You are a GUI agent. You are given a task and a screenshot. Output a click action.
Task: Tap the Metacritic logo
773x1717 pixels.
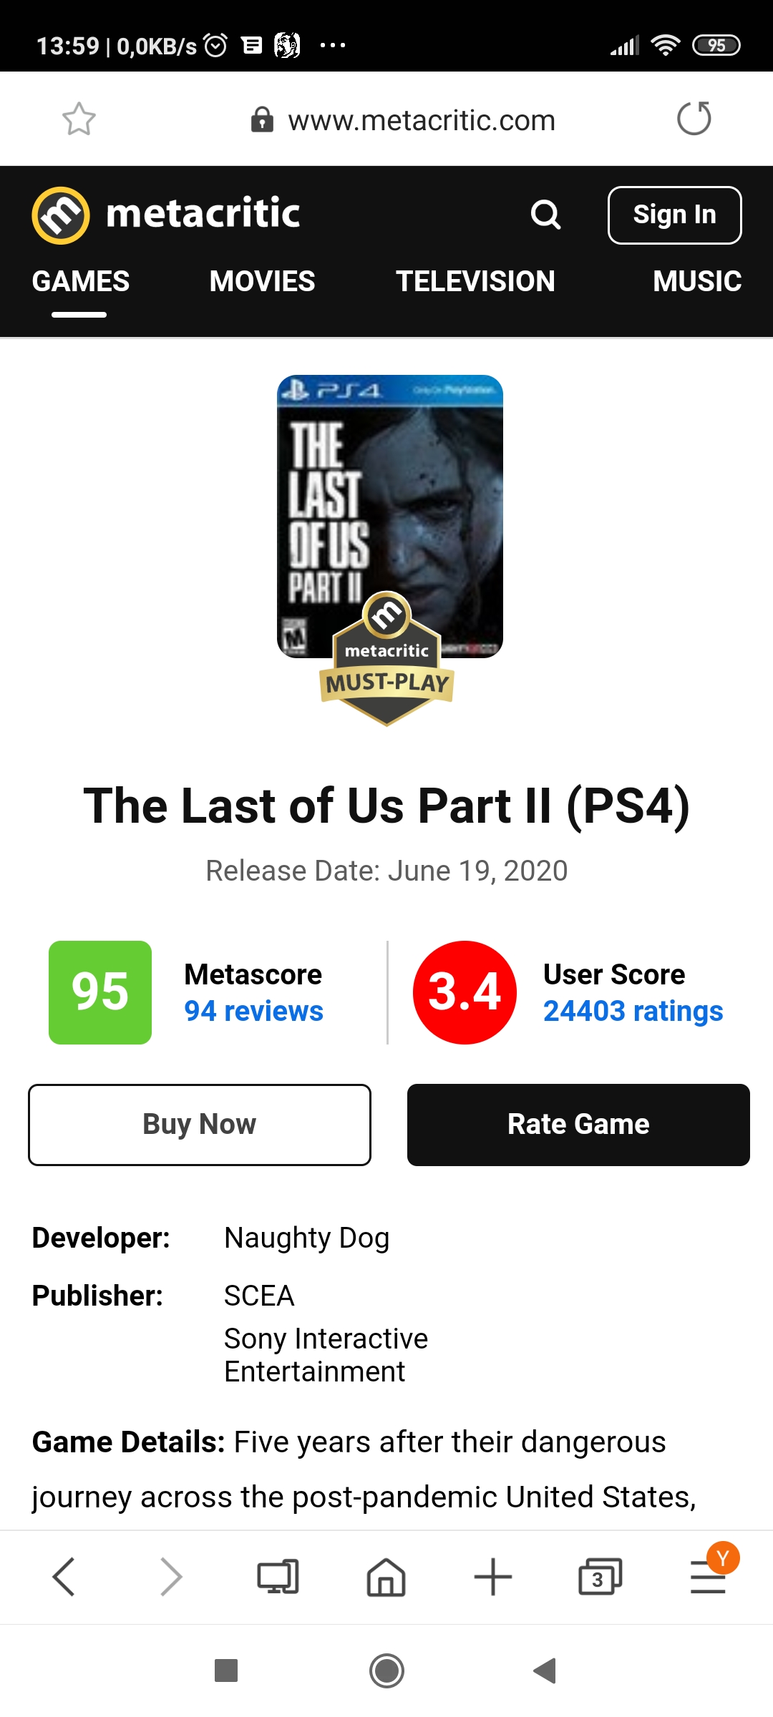tap(166, 215)
